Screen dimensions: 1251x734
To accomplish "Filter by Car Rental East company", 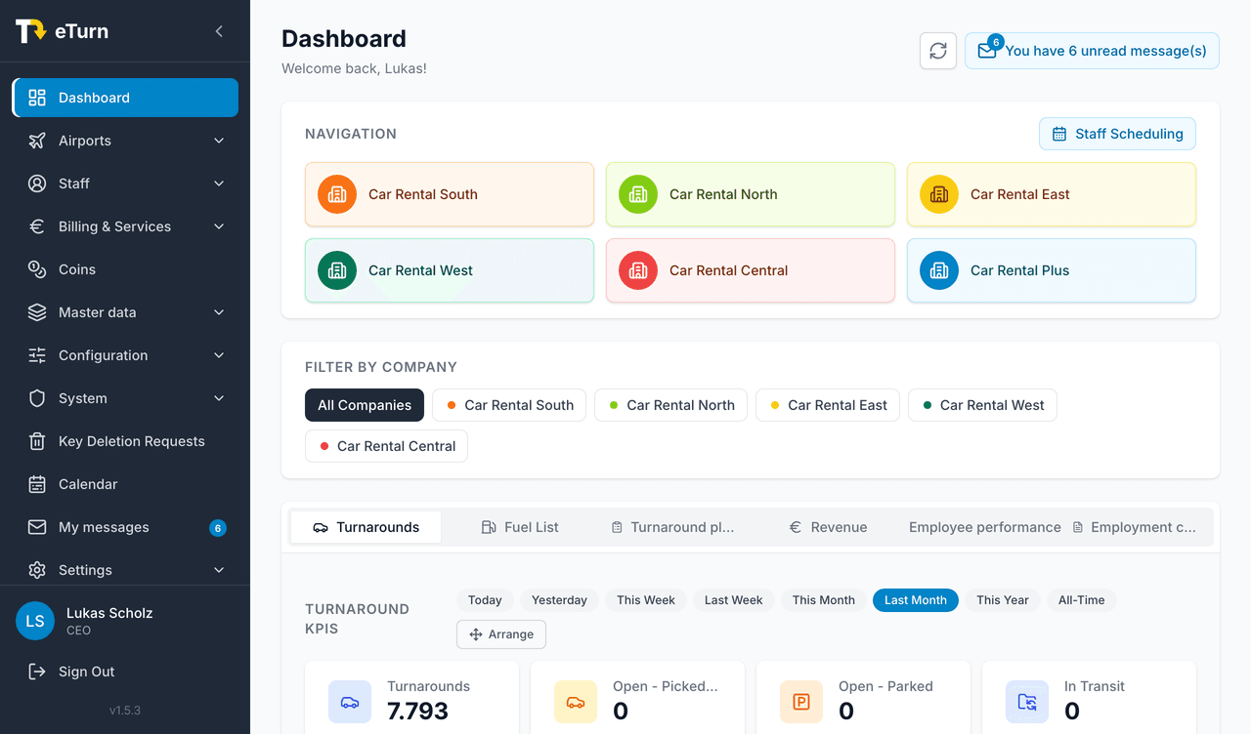I will pos(828,405).
